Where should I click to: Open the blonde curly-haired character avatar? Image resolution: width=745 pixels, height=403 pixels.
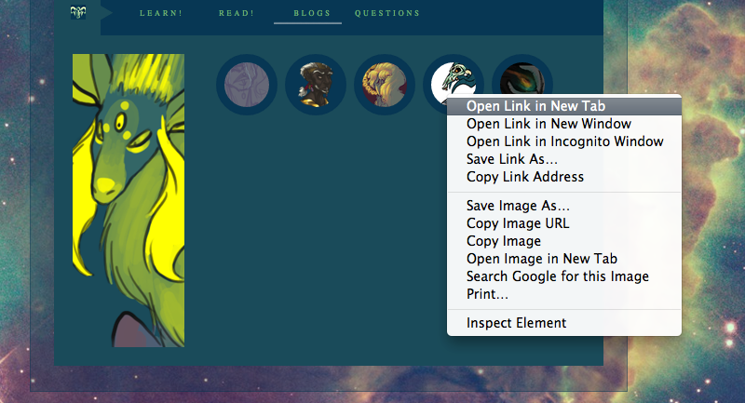click(385, 85)
